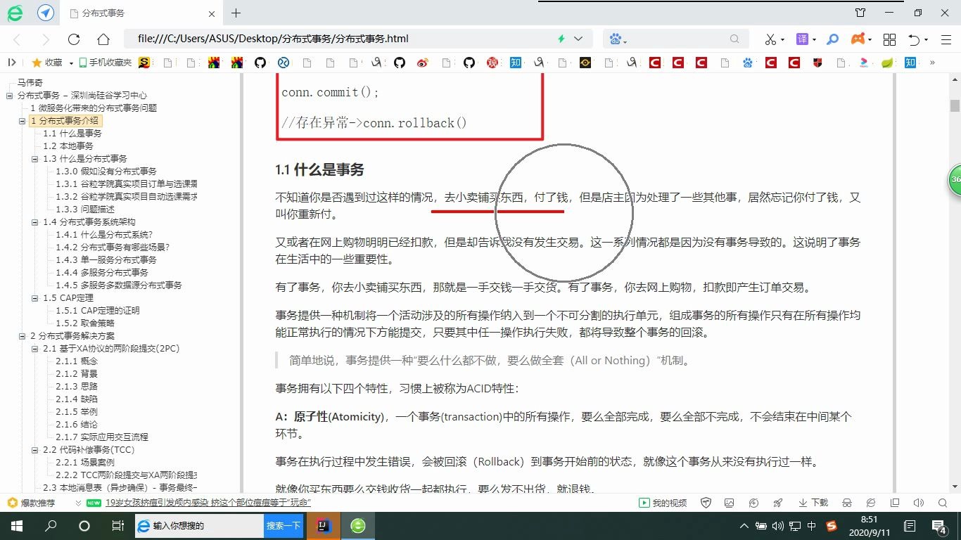Open the Windows Start menu

[16, 526]
